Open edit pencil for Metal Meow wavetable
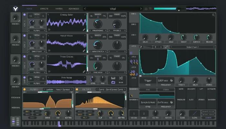This screenshot has width=226, height=129. point(84,50)
